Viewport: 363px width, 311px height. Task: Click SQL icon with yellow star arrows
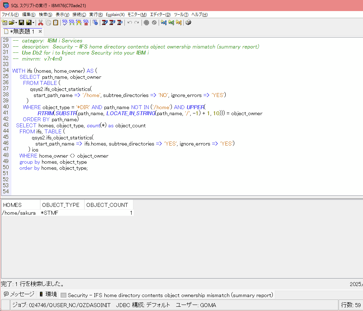tap(79, 22)
